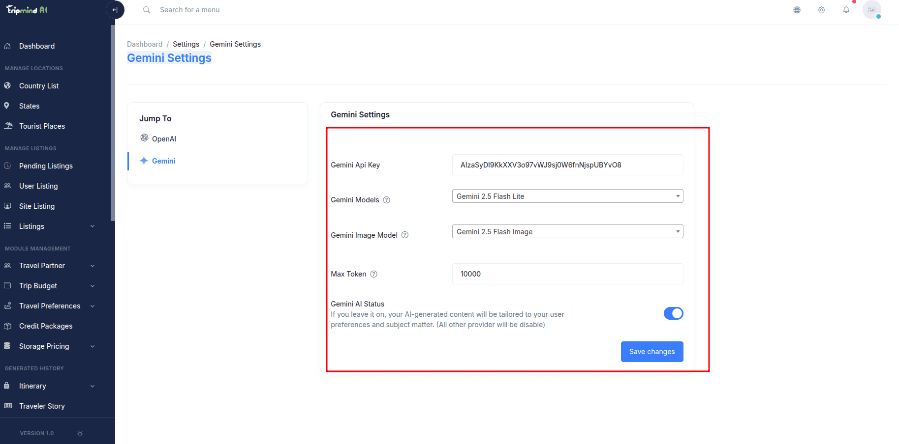Open the notifications bell
Image resolution: width=899 pixels, height=444 pixels.
[846, 10]
